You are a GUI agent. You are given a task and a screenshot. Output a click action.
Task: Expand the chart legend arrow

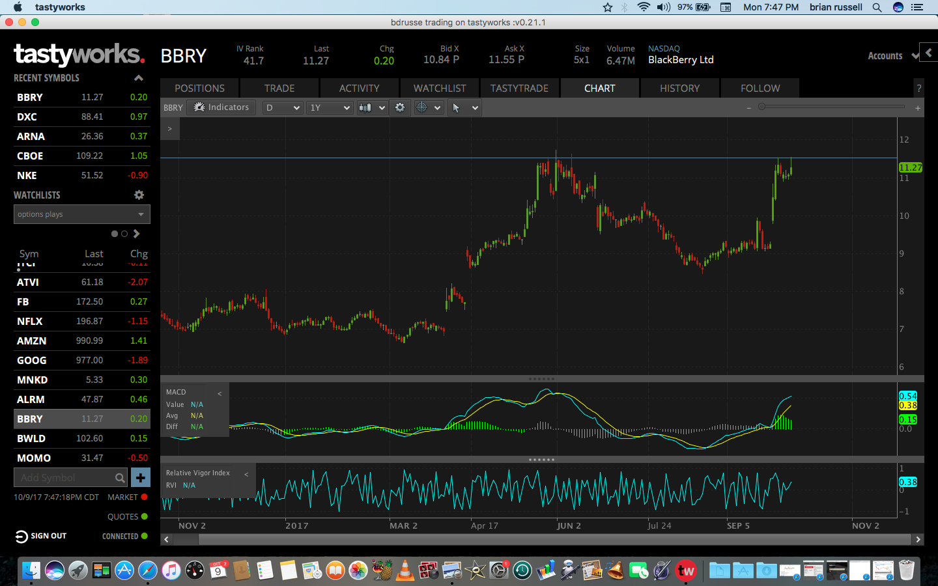point(170,128)
